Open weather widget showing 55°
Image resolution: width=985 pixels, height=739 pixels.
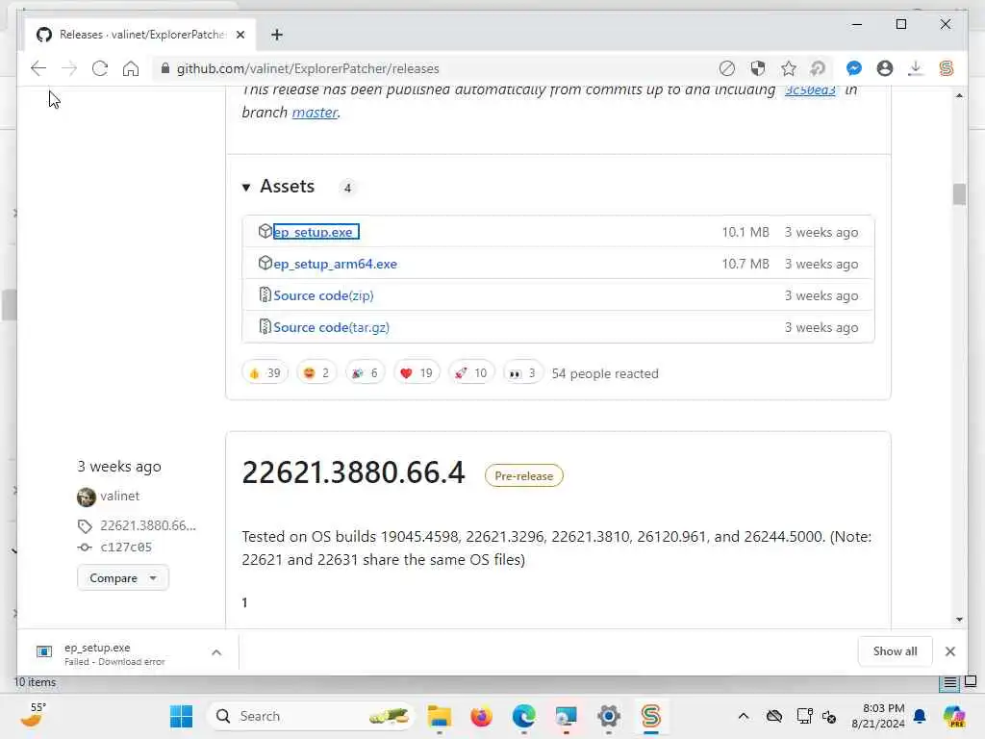[x=34, y=715]
